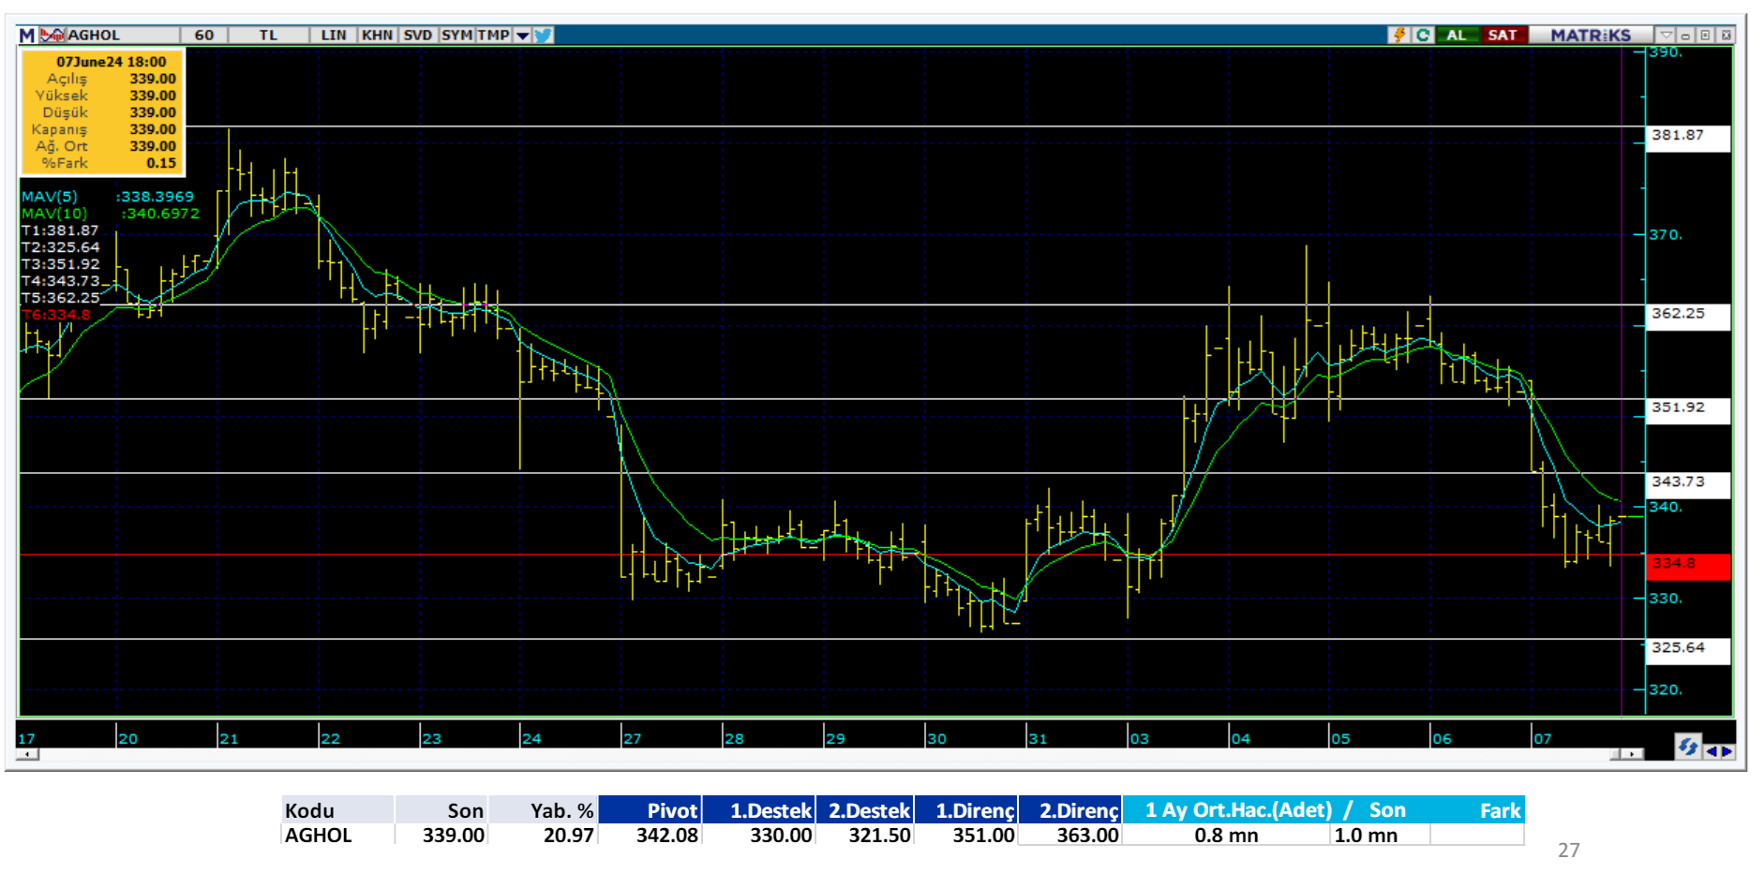Click the Kapanış value 339.00
This screenshot has height=874, width=1764.
[153, 129]
